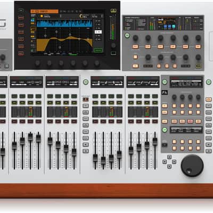Click the green round button above the central button column
The image size is (213, 213).
(86, 82)
